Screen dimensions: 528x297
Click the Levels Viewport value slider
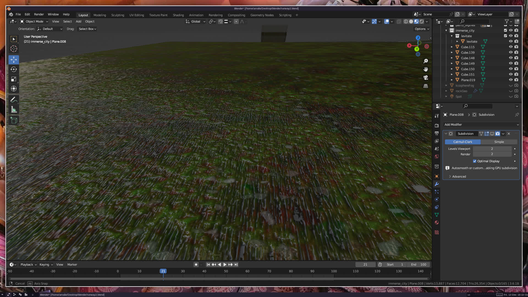coord(492,149)
